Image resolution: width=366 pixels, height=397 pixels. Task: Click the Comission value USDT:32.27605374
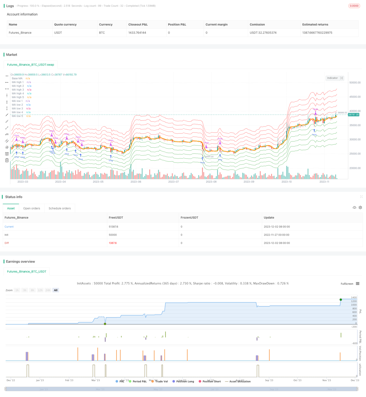pyautogui.click(x=263, y=33)
